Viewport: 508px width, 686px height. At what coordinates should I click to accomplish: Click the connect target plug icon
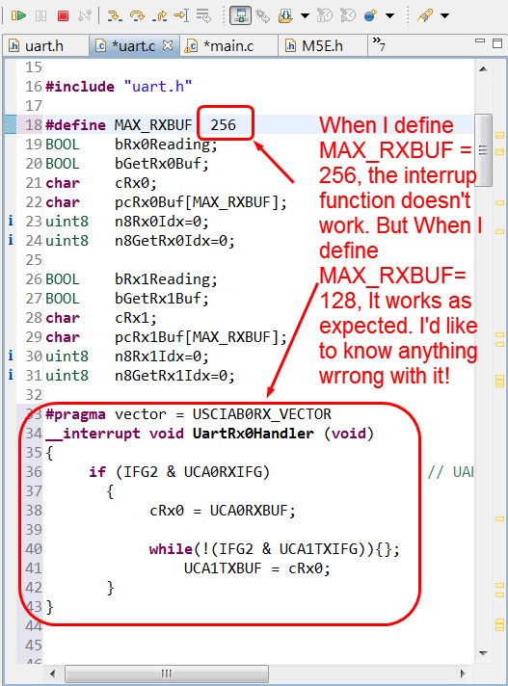pos(262,16)
